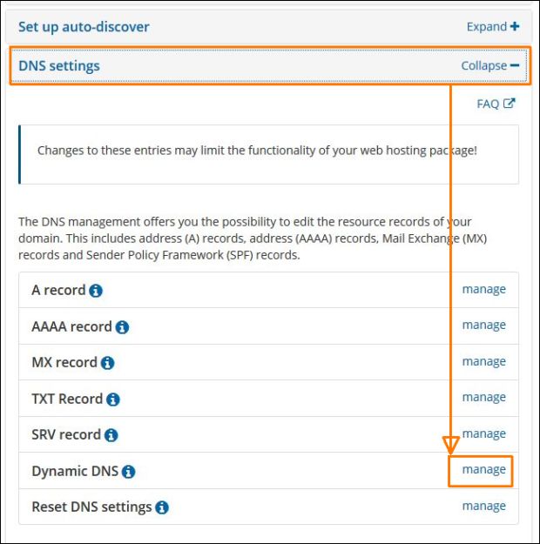Show SRV record info tooltip icon
This screenshot has width=540, height=544.
tap(111, 435)
